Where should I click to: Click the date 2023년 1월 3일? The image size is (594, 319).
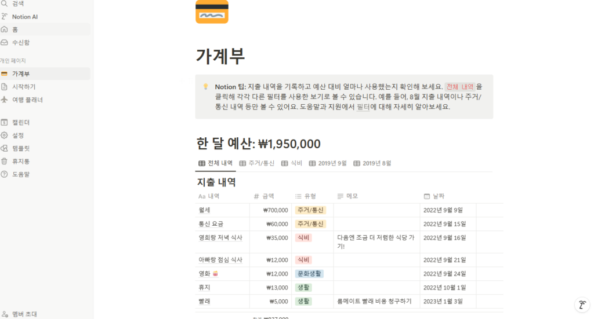(x=443, y=301)
